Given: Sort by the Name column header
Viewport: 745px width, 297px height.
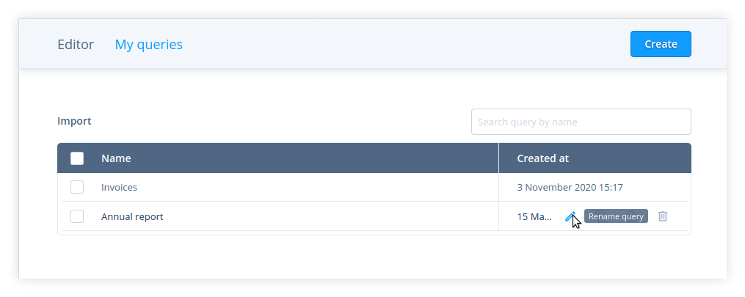Looking at the screenshot, I should click(116, 158).
